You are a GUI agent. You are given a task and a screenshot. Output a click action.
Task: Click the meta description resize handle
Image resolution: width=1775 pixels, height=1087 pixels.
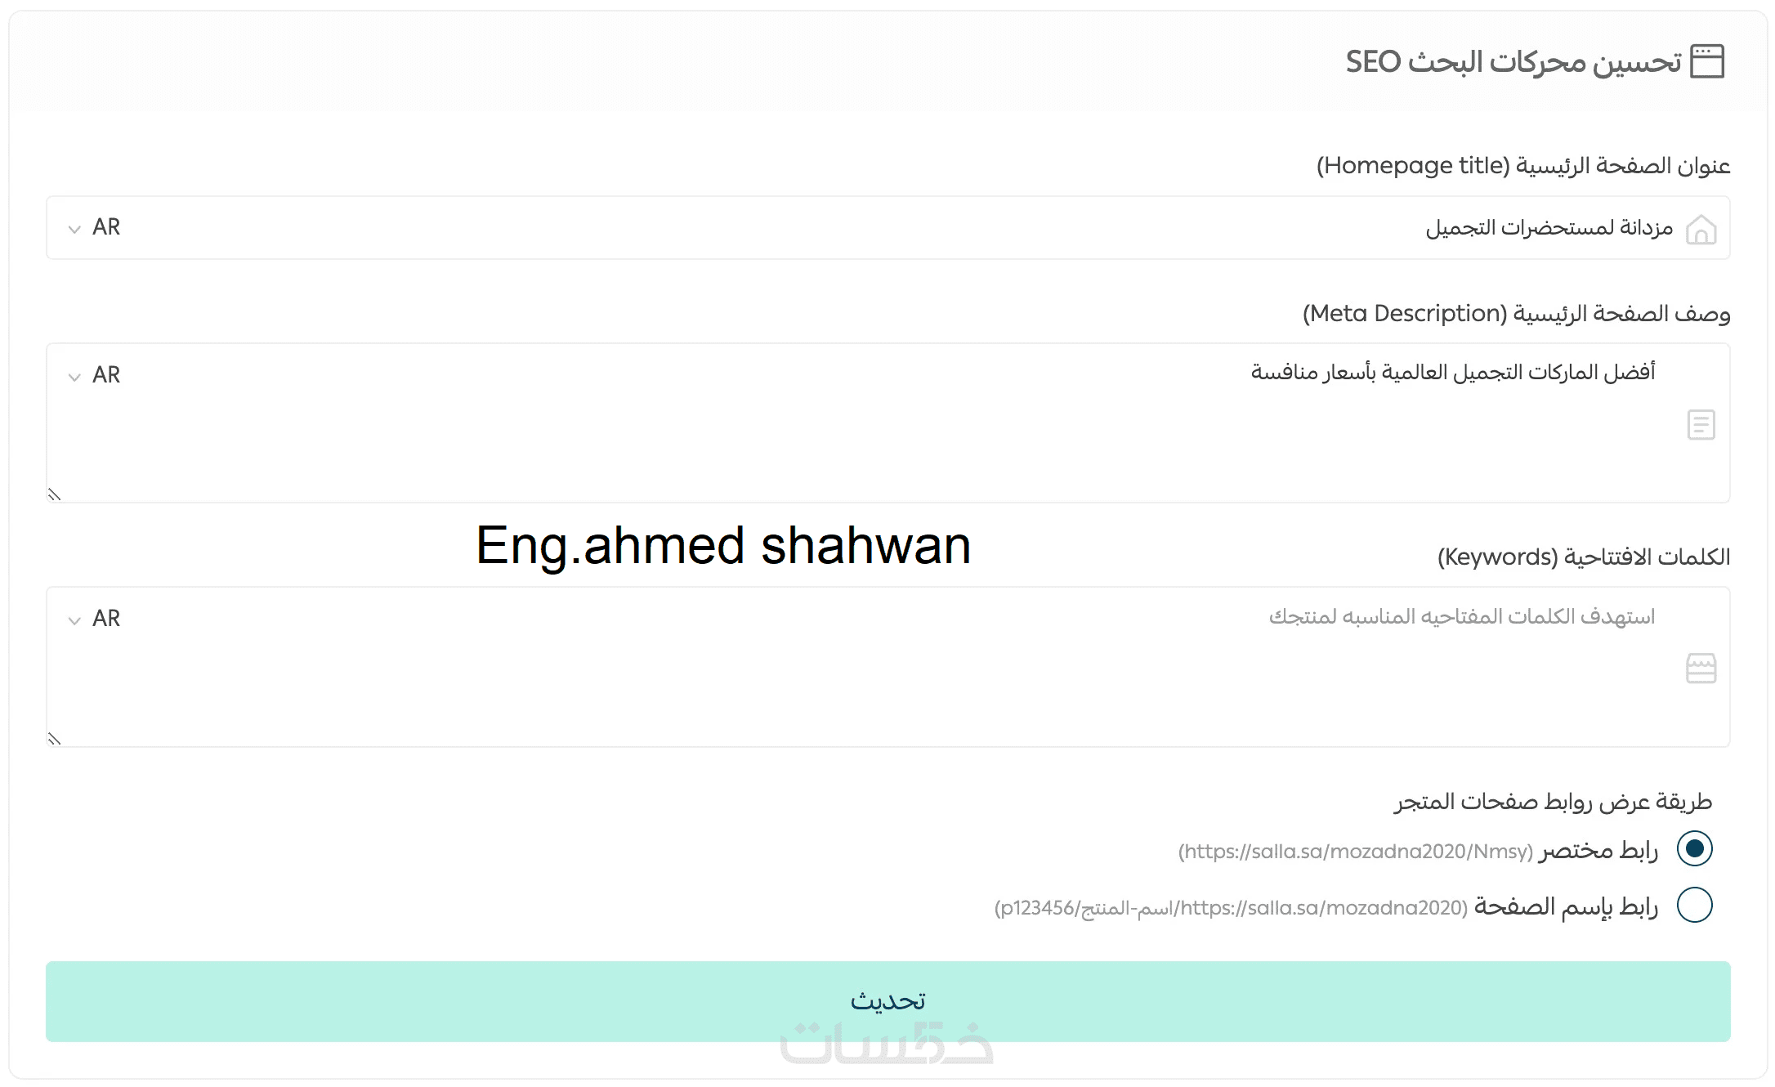(55, 494)
